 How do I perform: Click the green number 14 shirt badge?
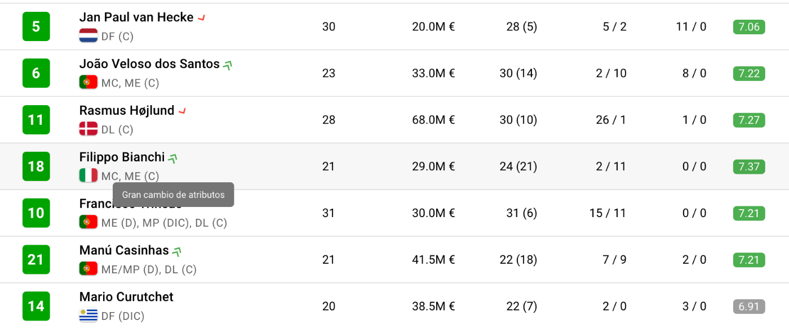click(36, 306)
